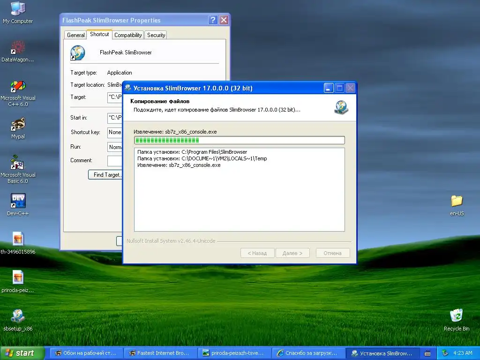The width and height of the screenshot is (480, 360).
Task: Click system tray icon next to clock
Action: [445, 353]
